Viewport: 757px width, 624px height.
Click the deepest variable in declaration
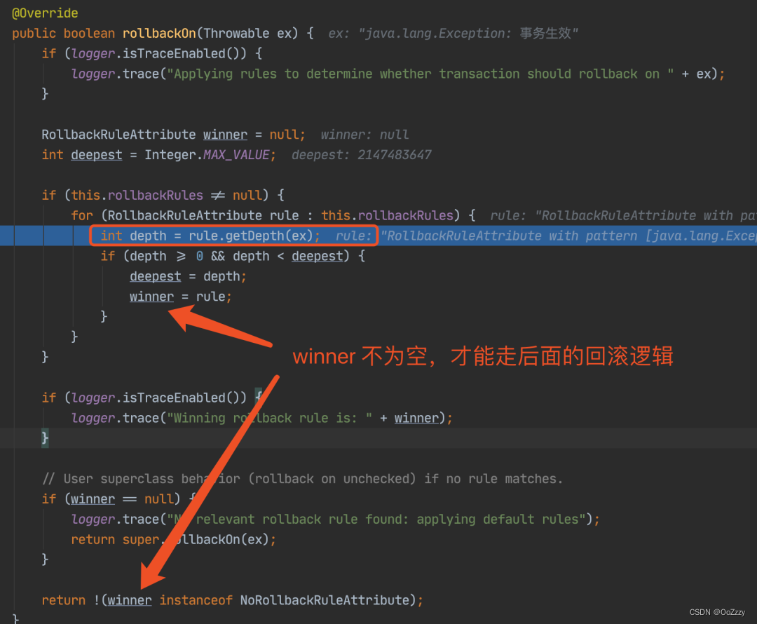tap(97, 155)
